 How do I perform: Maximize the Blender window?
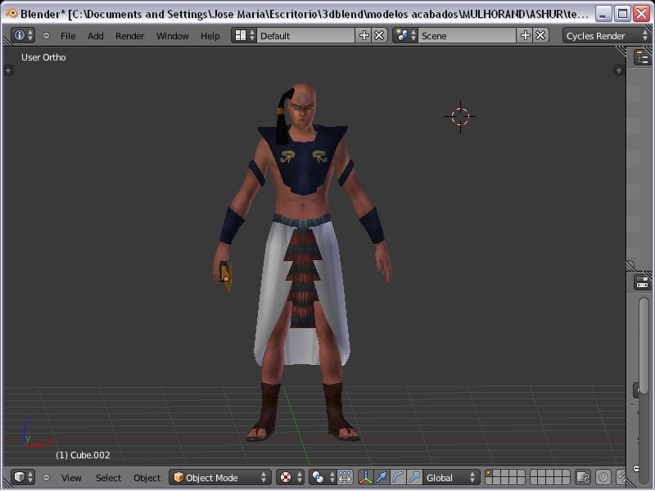coord(622,14)
